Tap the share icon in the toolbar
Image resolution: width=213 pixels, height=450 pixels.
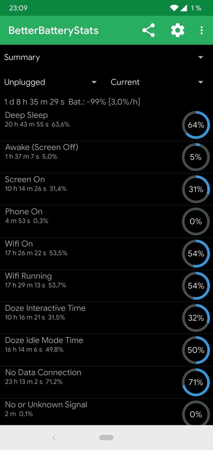click(149, 30)
